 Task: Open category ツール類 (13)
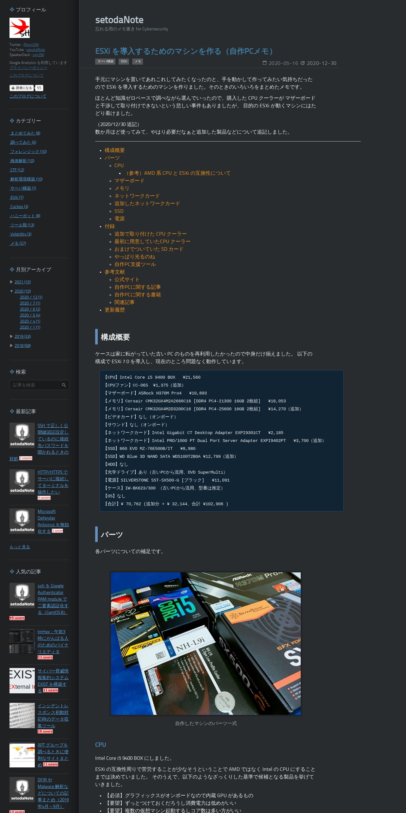pyautogui.click(x=22, y=225)
